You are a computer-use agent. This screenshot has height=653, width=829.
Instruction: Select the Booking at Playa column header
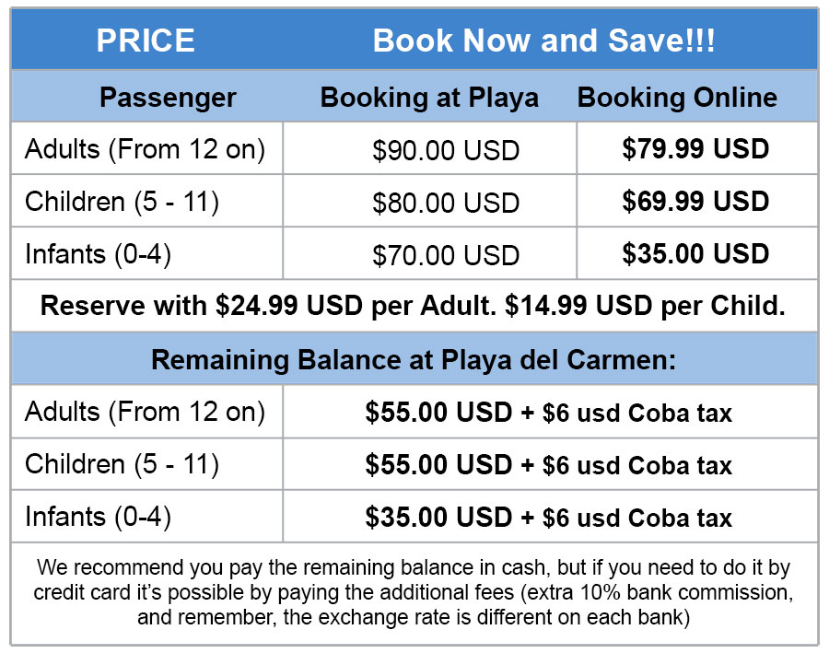429,98
